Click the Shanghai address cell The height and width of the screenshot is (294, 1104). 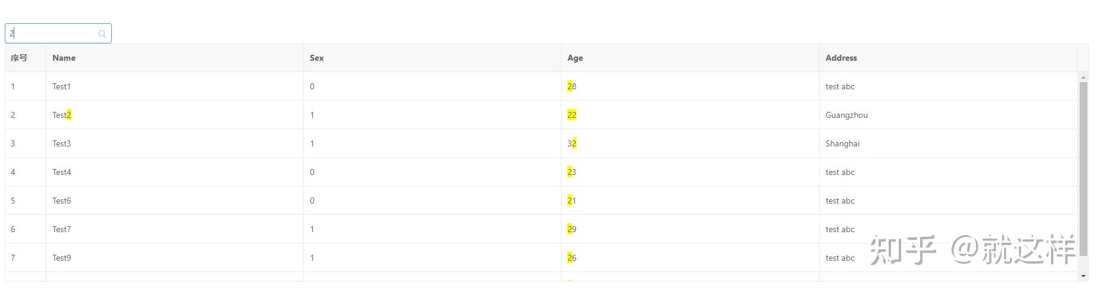pos(842,143)
